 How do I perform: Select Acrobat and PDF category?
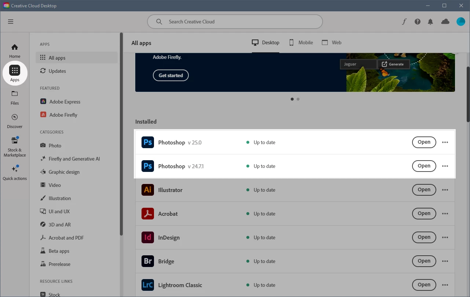click(77, 238)
